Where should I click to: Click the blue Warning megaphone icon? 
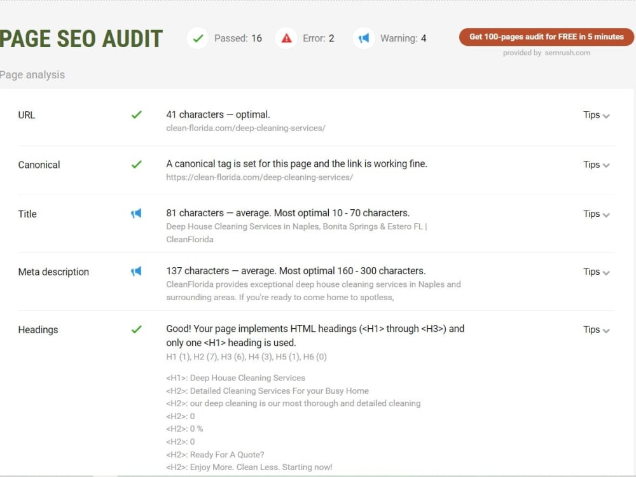click(x=364, y=39)
